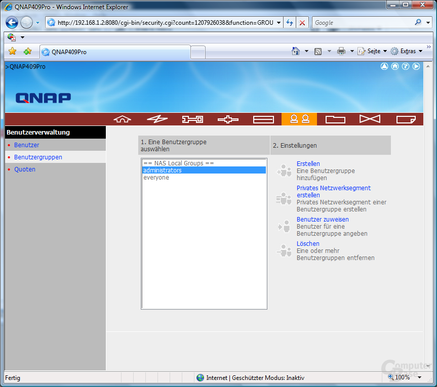Click the NAS Local Groups list header
Viewport: 437px width, 387px height.
[x=204, y=163]
